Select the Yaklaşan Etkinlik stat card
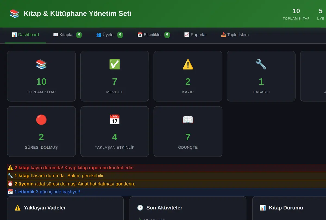 [115, 132]
